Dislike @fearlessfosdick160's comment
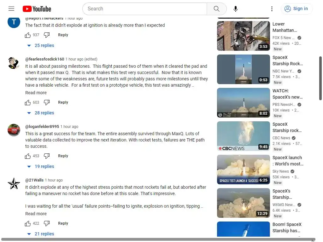 (x=47, y=102)
